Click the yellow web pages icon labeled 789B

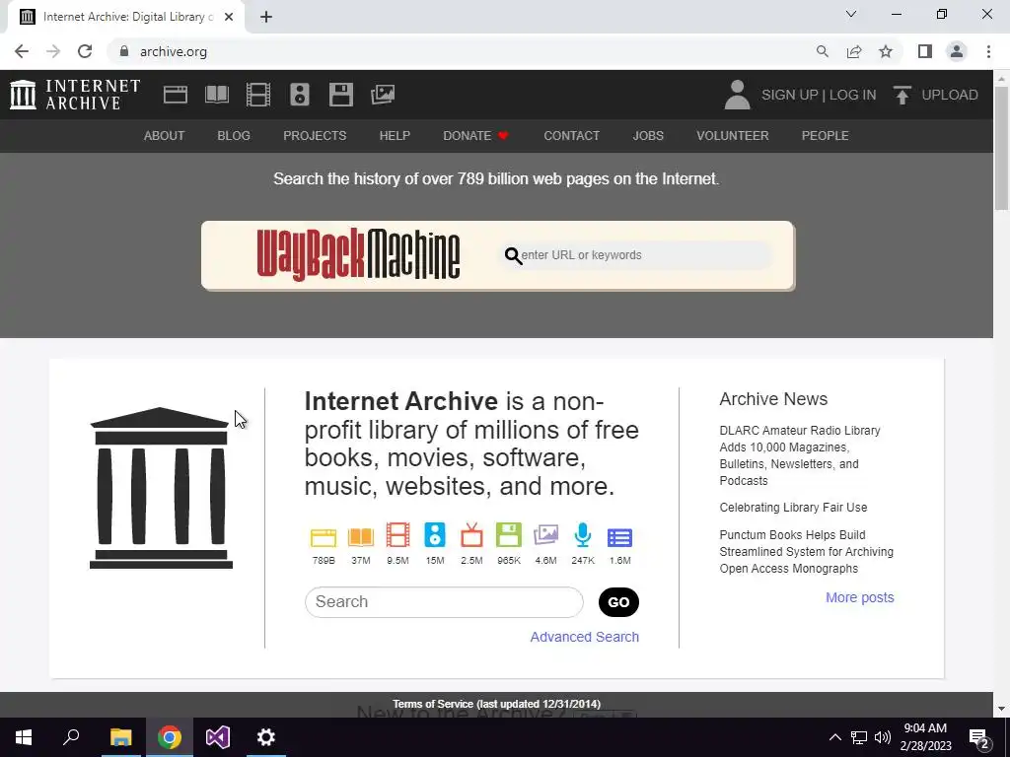pos(324,537)
